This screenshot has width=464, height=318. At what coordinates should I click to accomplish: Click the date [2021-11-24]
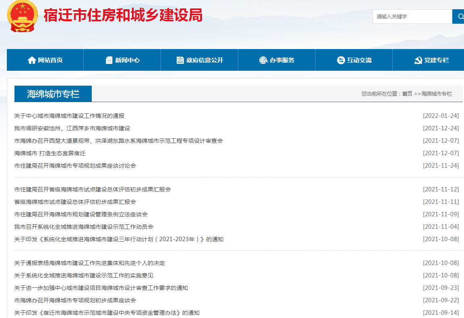(441, 166)
